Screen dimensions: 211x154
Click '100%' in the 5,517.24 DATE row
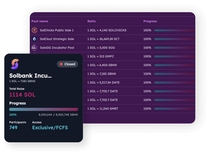point(147,82)
